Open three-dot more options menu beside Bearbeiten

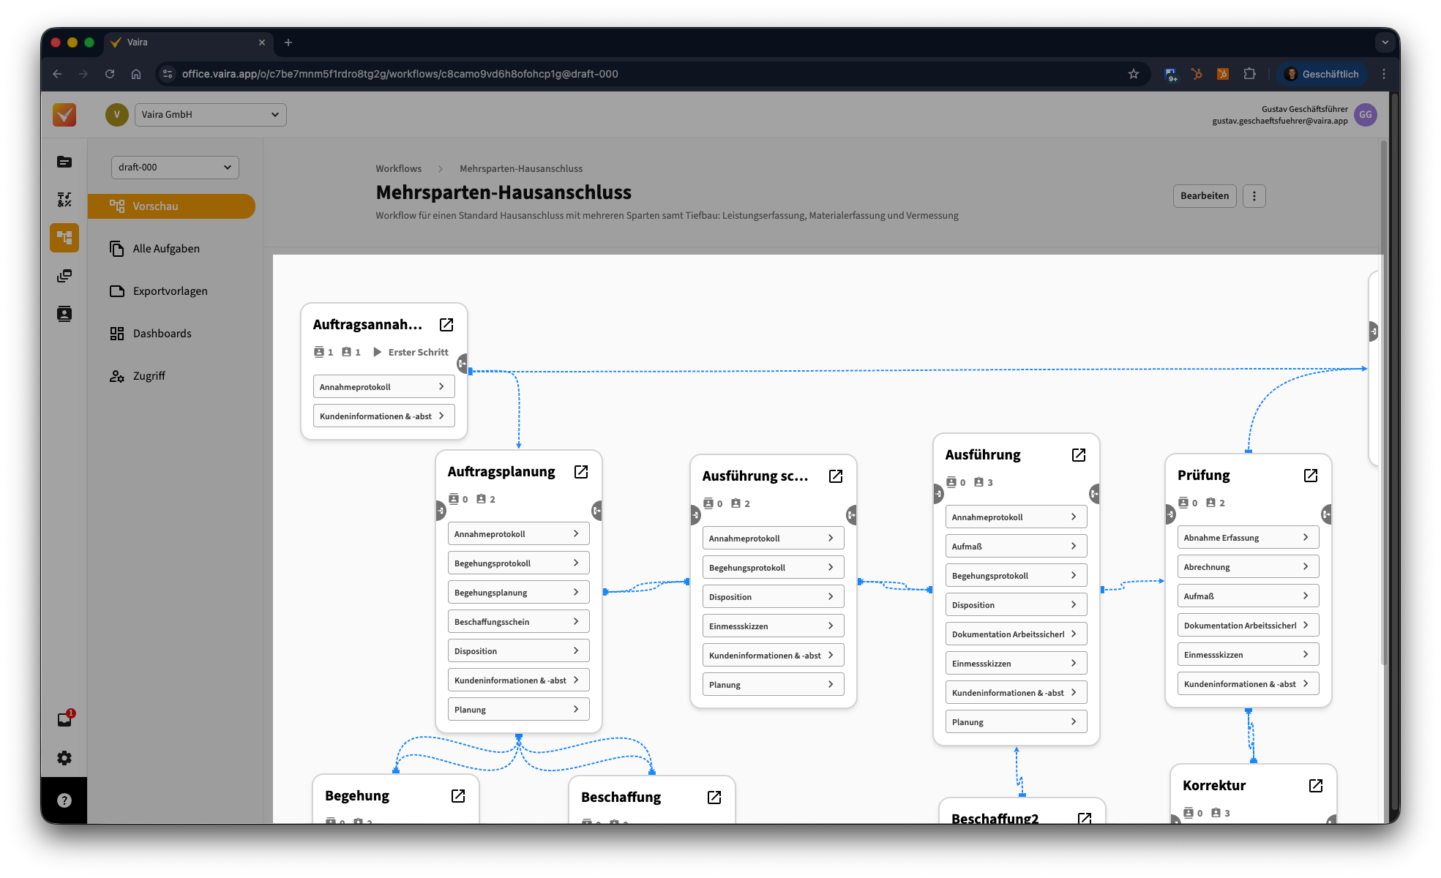pos(1254,196)
